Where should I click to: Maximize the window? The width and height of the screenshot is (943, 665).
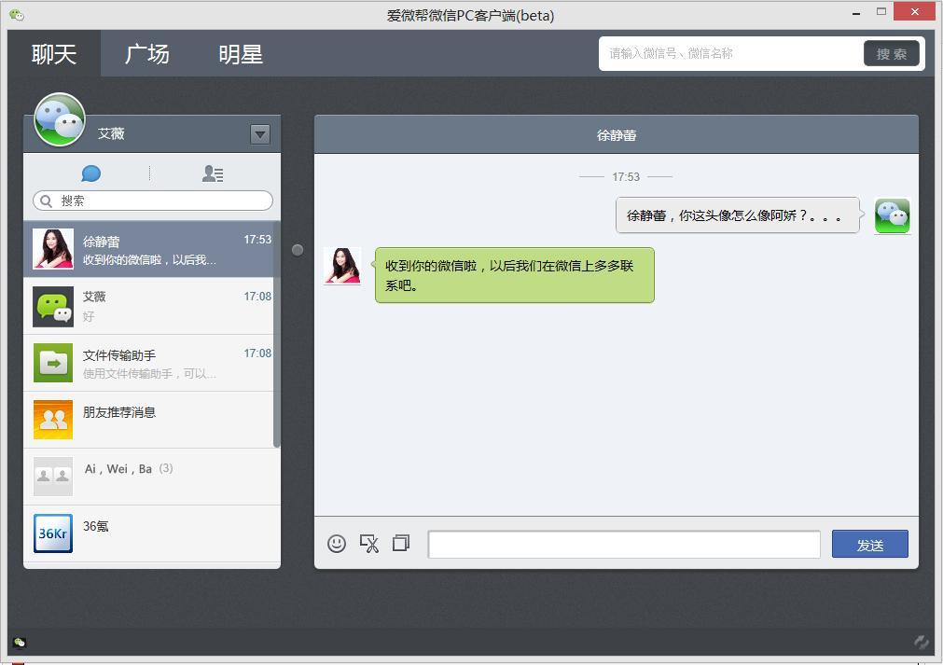point(881,11)
